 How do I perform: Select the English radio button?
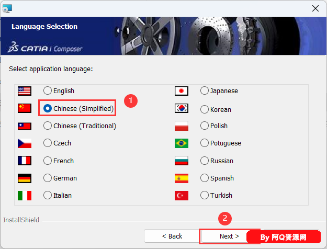click(48, 90)
